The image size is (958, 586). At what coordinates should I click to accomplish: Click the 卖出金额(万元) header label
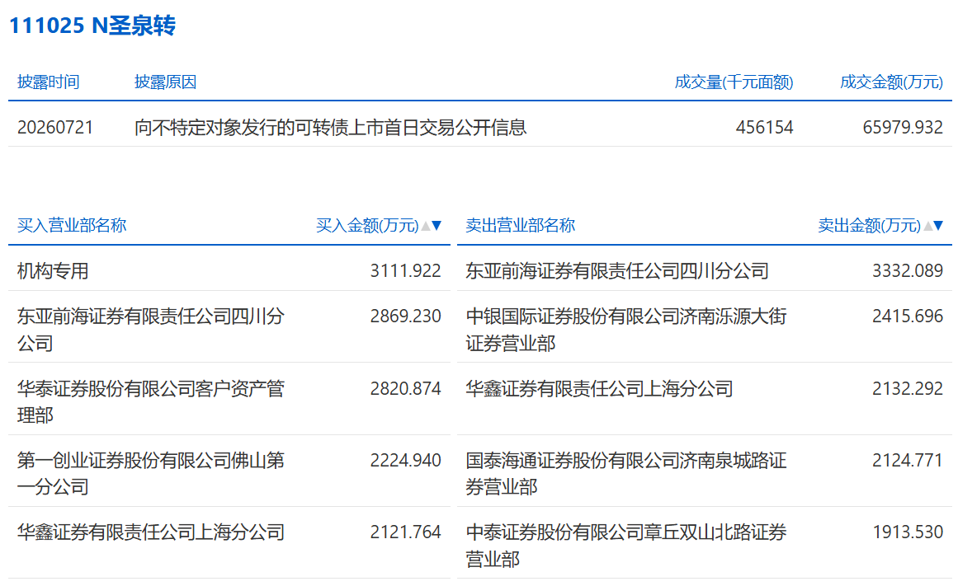click(870, 226)
